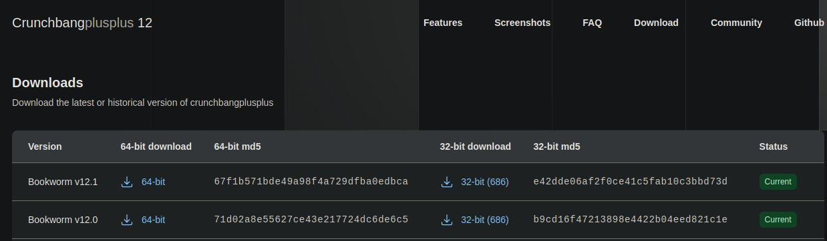
Task: Click download icon for Bookworm v12.1 32-bit
Action: [446, 182]
